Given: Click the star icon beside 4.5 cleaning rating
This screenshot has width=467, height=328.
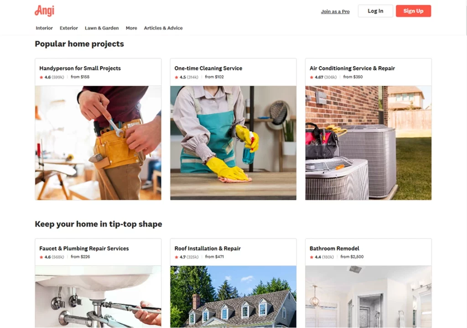Looking at the screenshot, I should coord(176,77).
